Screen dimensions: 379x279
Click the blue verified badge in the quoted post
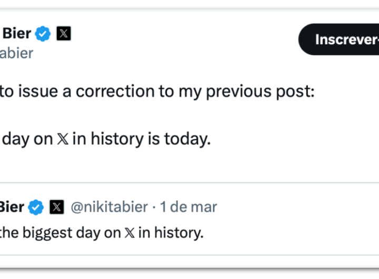point(36,207)
